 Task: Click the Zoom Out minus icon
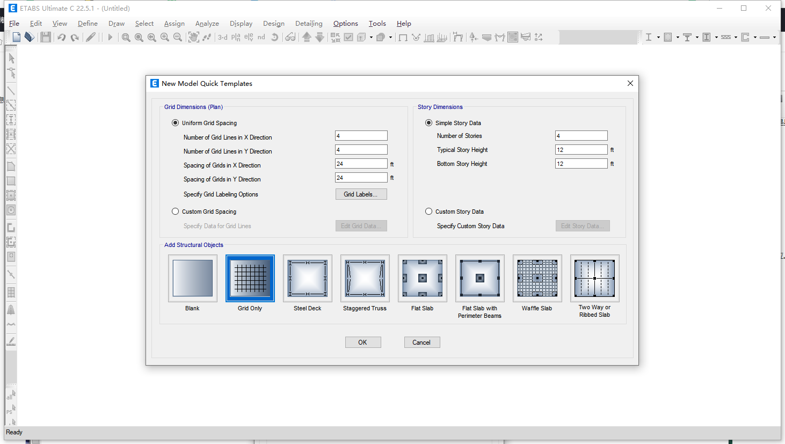[178, 37]
